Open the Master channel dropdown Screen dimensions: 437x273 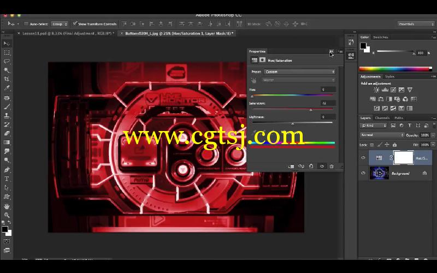[298, 80]
